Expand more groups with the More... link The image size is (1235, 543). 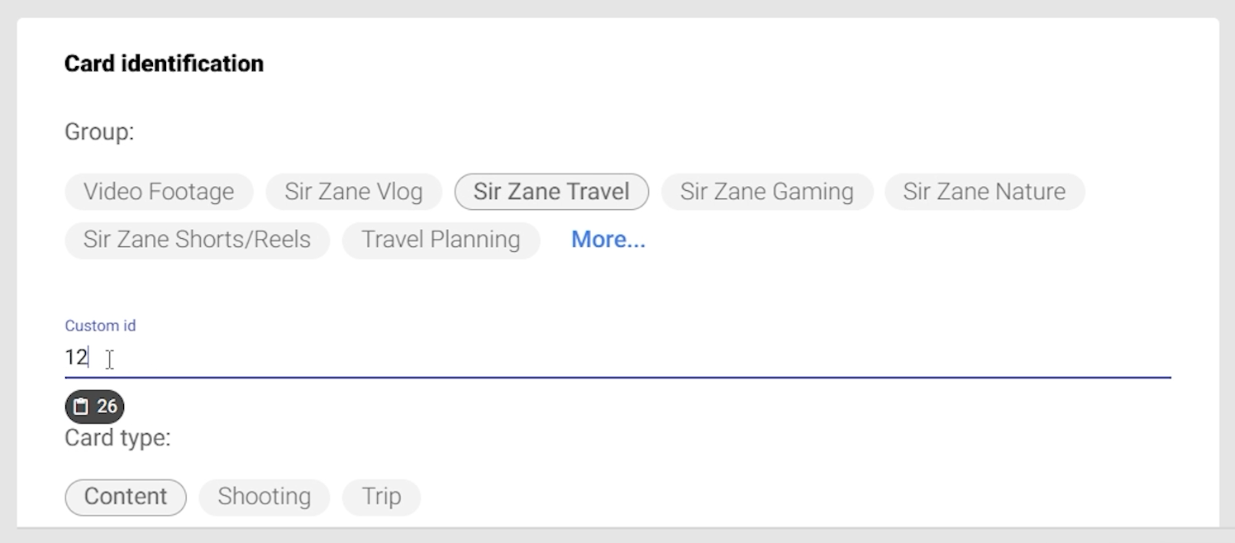608,240
